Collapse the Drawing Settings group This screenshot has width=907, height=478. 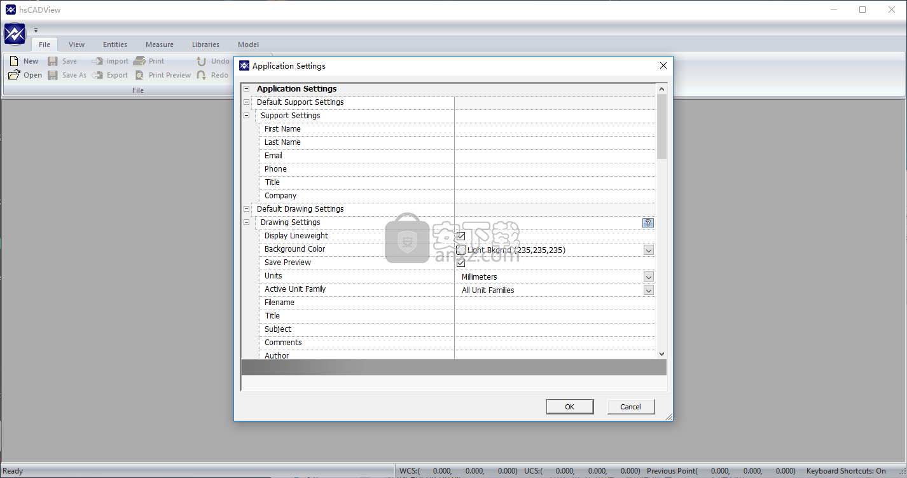click(246, 222)
